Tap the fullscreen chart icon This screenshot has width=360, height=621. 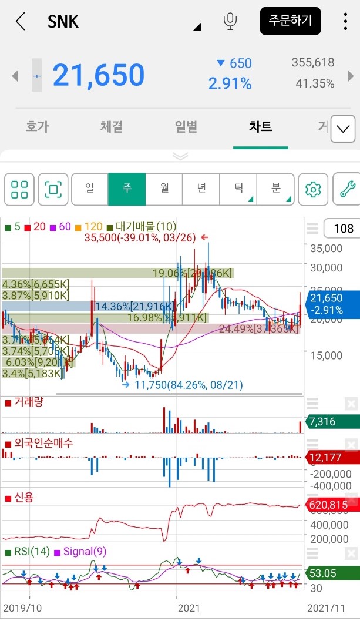[53, 189]
